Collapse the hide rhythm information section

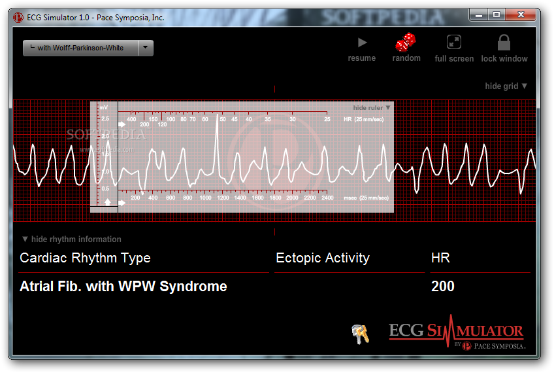[72, 240]
